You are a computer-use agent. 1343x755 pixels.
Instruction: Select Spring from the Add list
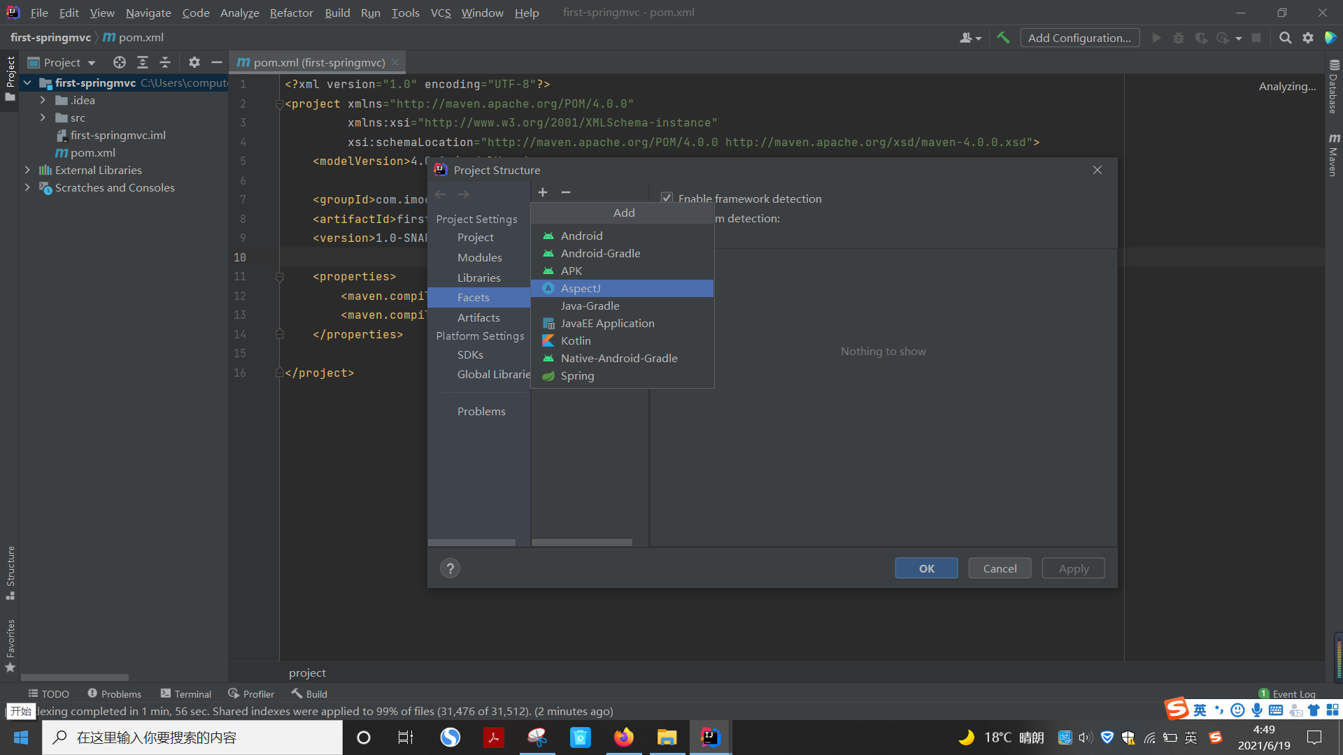[623, 375]
